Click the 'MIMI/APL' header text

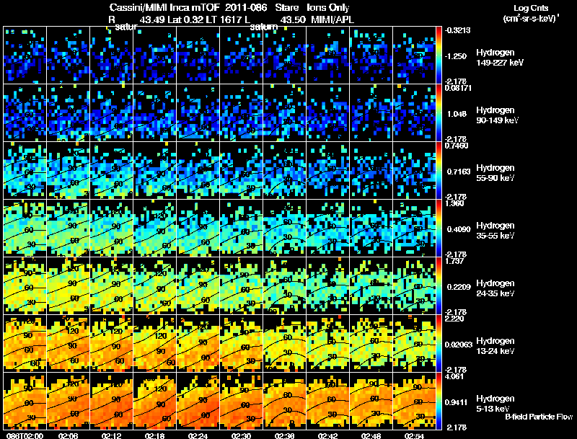click(332, 19)
